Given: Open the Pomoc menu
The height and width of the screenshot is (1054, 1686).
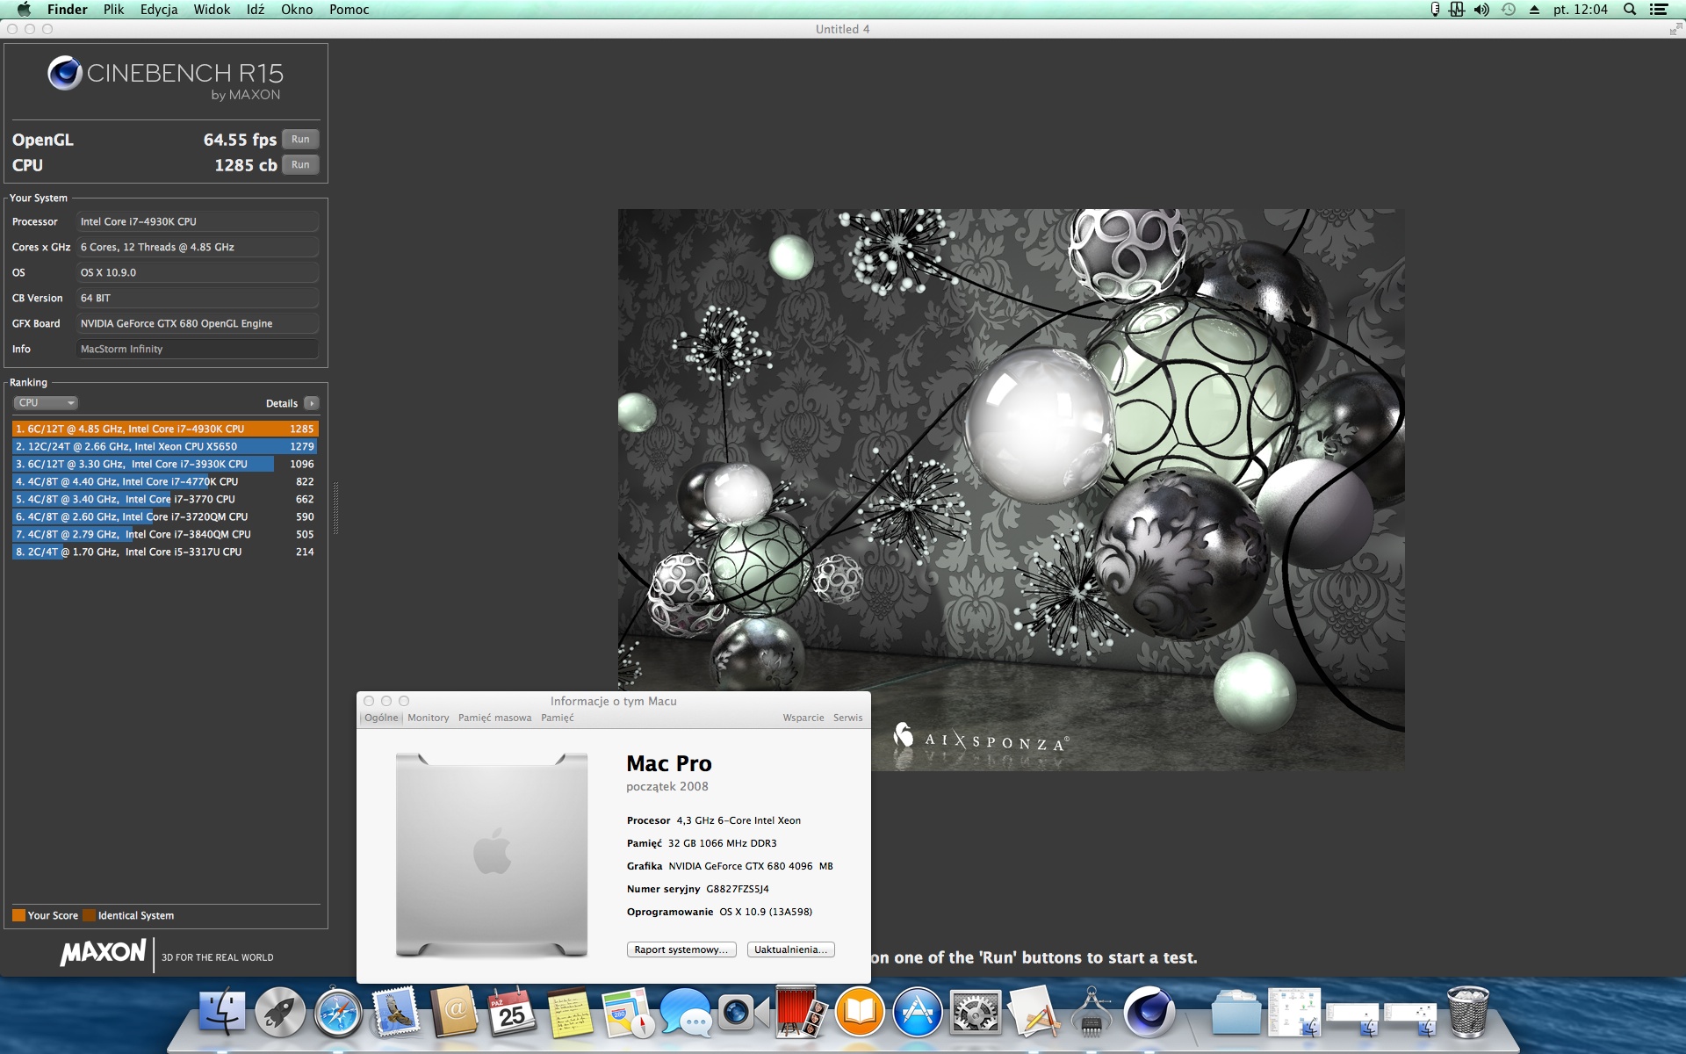Looking at the screenshot, I should (349, 10).
